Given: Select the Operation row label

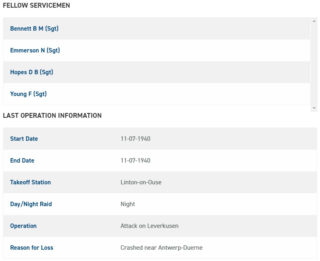Looking at the screenshot, I should click(23, 226).
